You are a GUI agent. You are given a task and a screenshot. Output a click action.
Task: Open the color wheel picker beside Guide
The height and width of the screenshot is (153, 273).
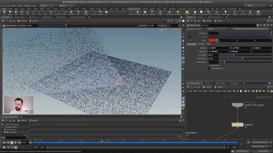click(x=217, y=40)
